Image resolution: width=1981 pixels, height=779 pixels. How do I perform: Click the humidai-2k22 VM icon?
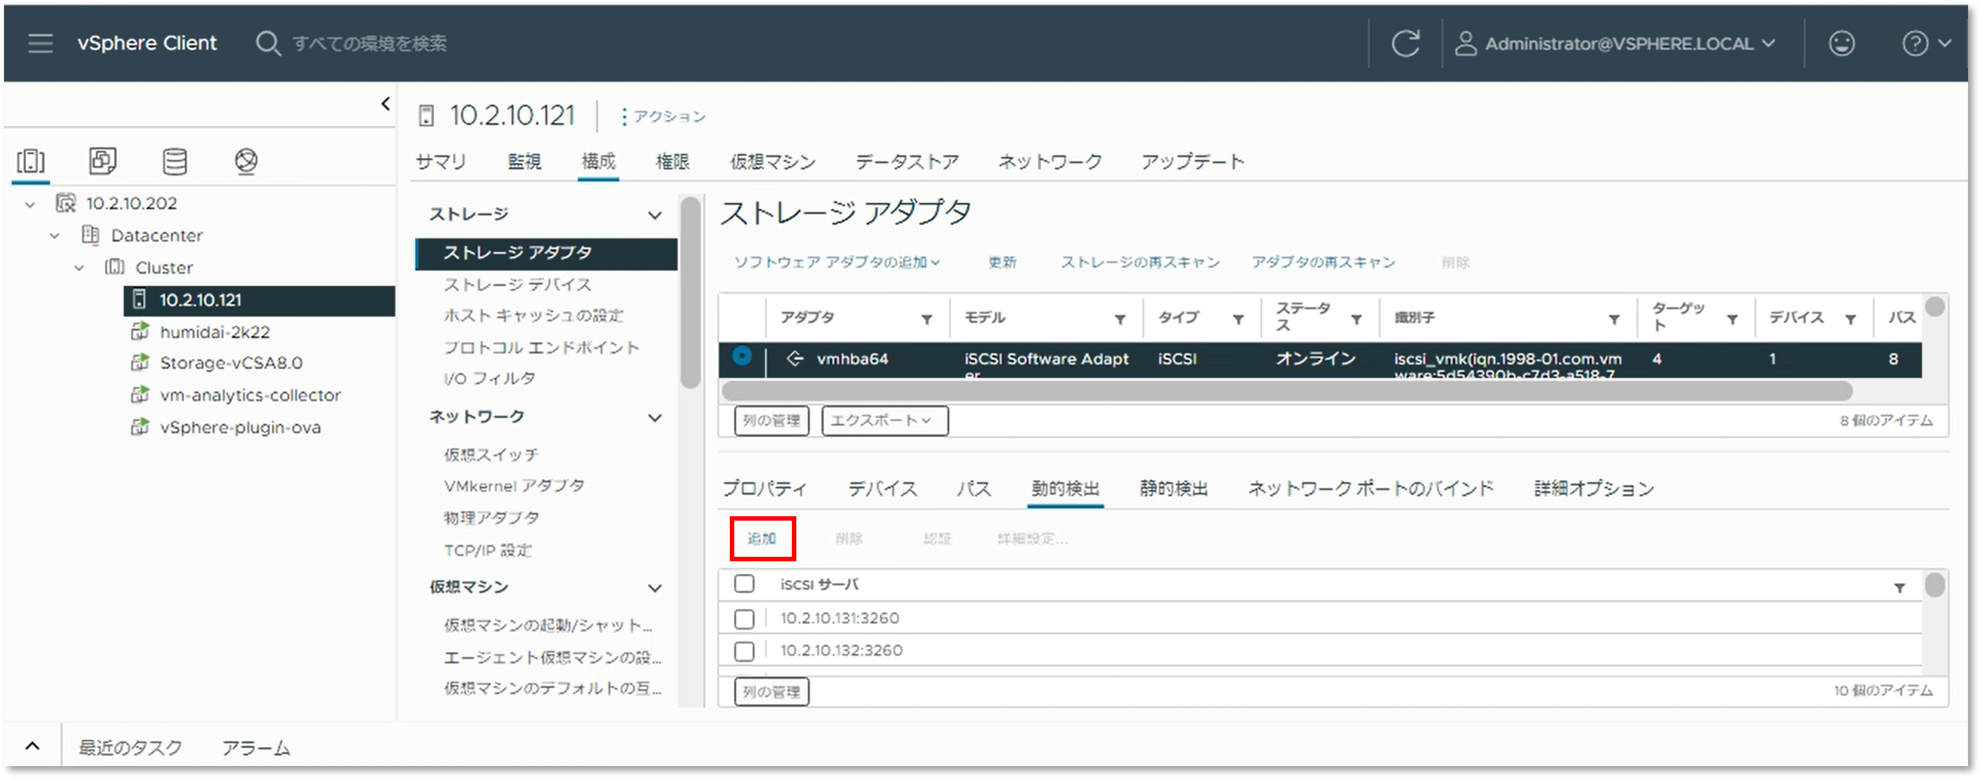pos(139,331)
